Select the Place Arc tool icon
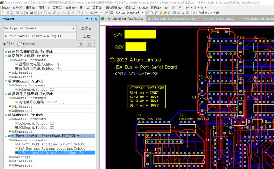 tap(170, 13)
